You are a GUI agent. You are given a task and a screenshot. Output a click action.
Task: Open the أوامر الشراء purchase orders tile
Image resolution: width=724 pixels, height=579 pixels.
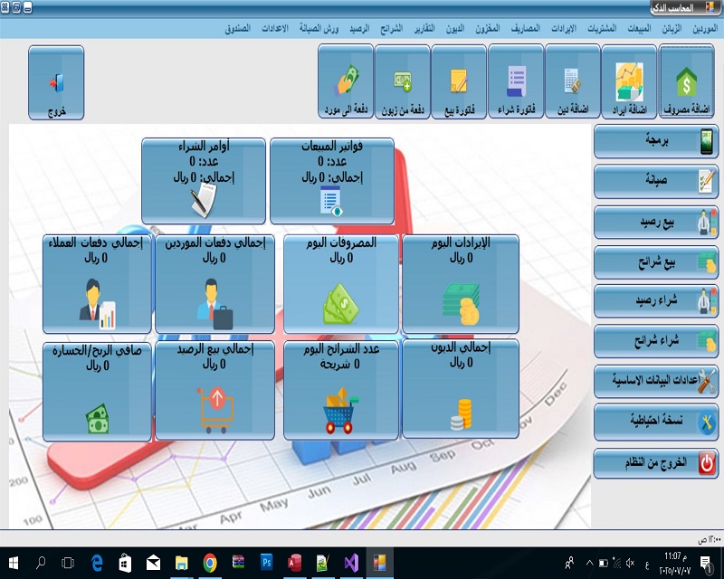(x=204, y=181)
